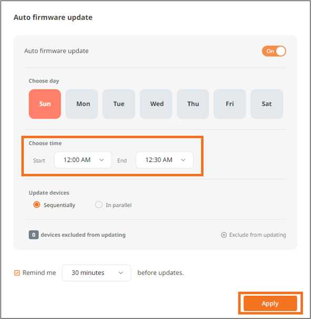Open the End time 12:30 AM dropdown
Viewport: 311px width, 319px height.
coord(165,160)
